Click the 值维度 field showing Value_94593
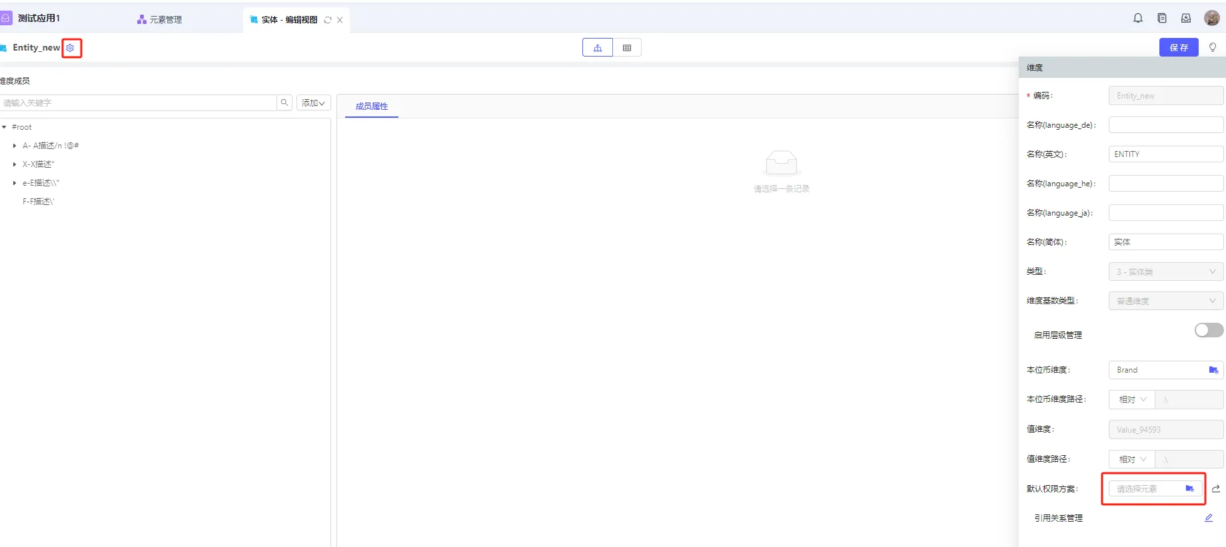Image resolution: width=1226 pixels, height=547 pixels. pyautogui.click(x=1166, y=430)
